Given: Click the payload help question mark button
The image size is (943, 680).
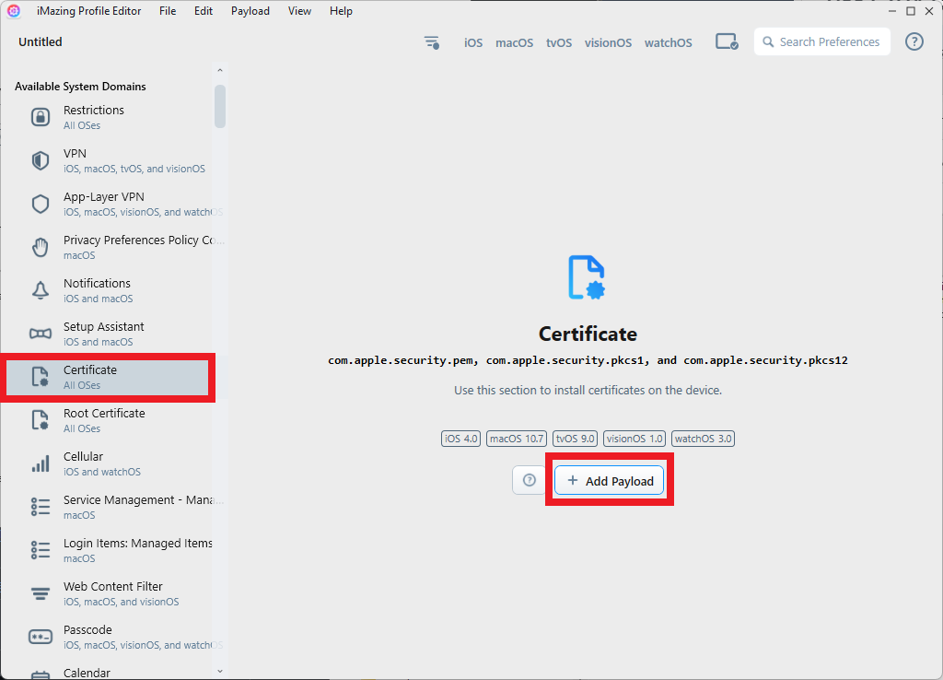Looking at the screenshot, I should [530, 480].
